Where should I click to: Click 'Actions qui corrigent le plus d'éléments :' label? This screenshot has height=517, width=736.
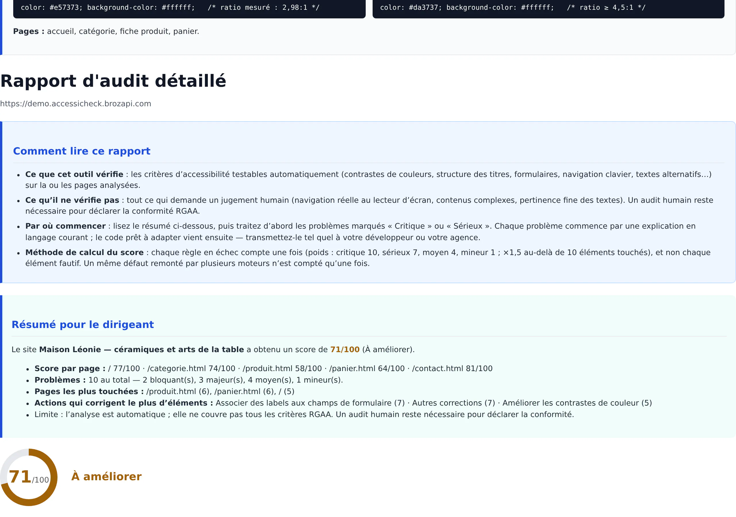(124, 403)
